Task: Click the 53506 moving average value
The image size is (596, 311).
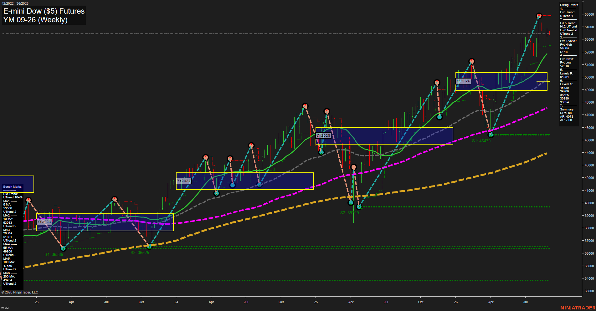Action: point(8,208)
